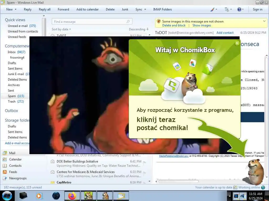This screenshot has height=201, width=269.
Task: Open ChomikBox taskbar button labeled Box
Action: (89, 196)
